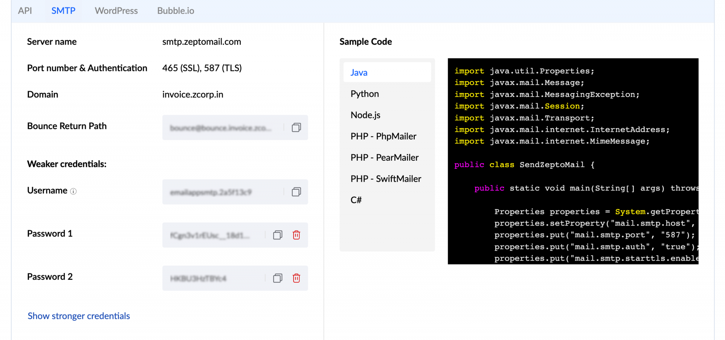Show C# sample code
This screenshot has height=340, width=725.
pos(356,200)
